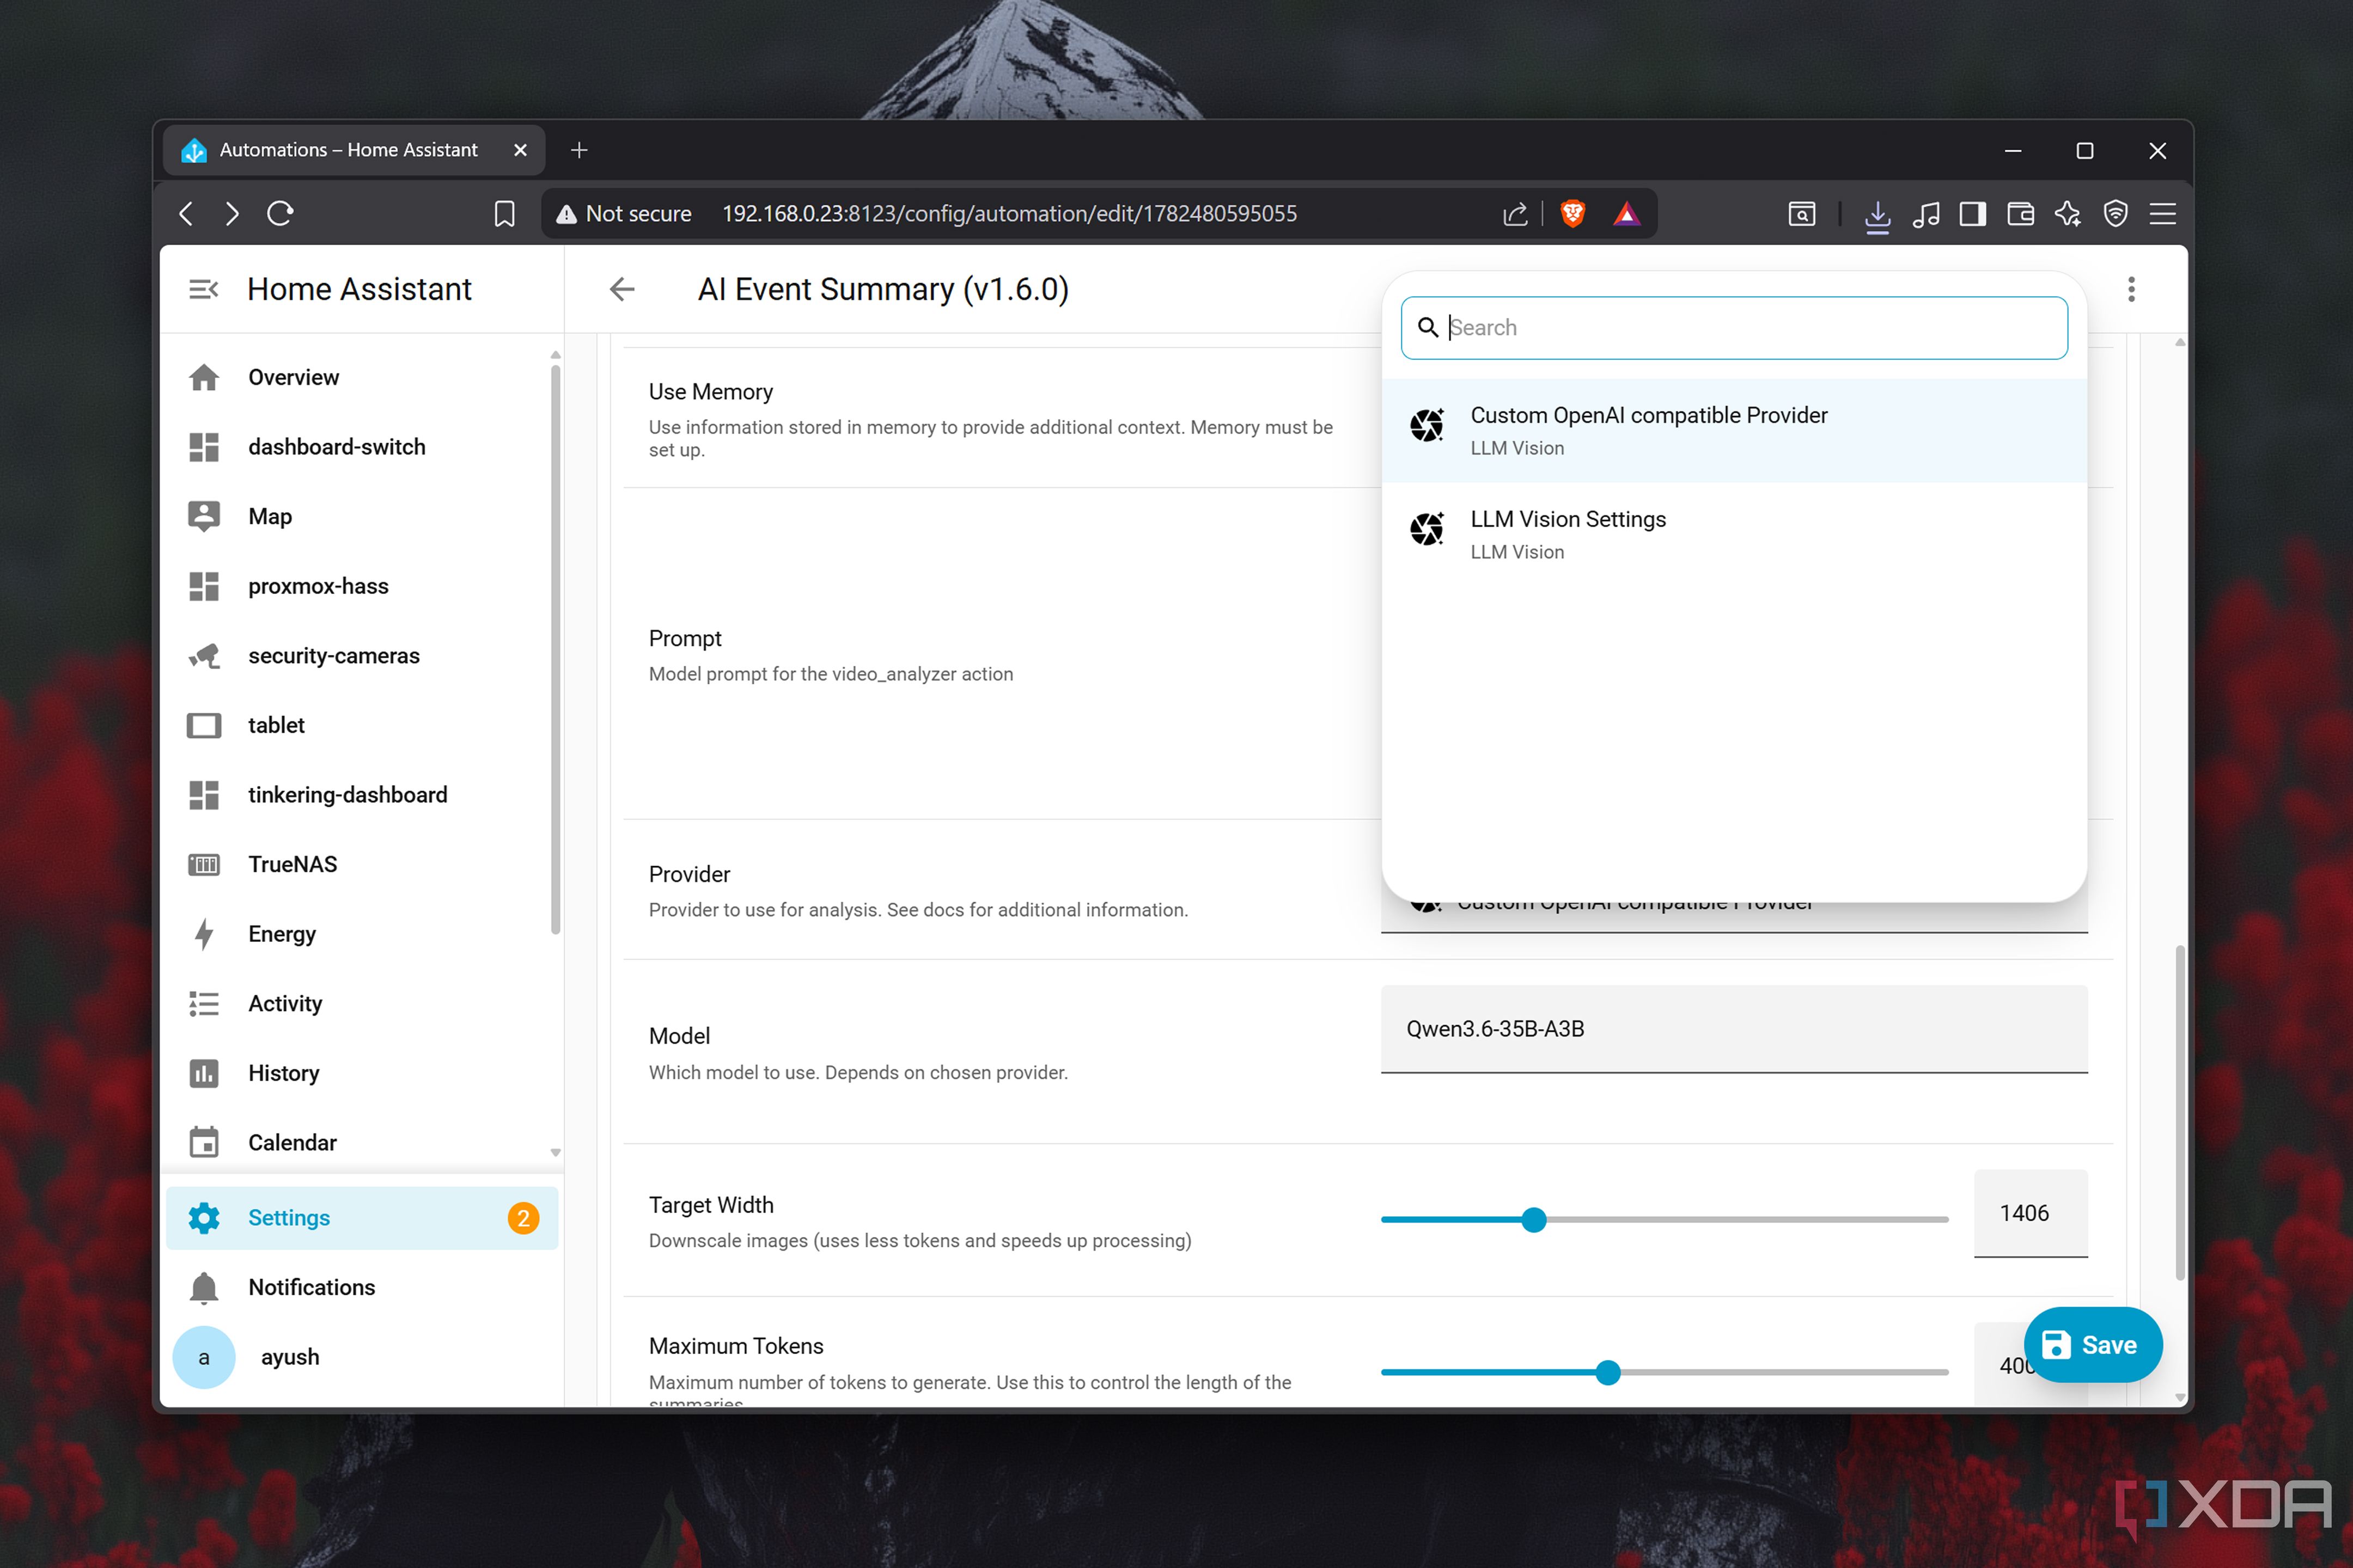
Task: Select Custom OpenAI compatible Provider option
Action: point(1734,430)
